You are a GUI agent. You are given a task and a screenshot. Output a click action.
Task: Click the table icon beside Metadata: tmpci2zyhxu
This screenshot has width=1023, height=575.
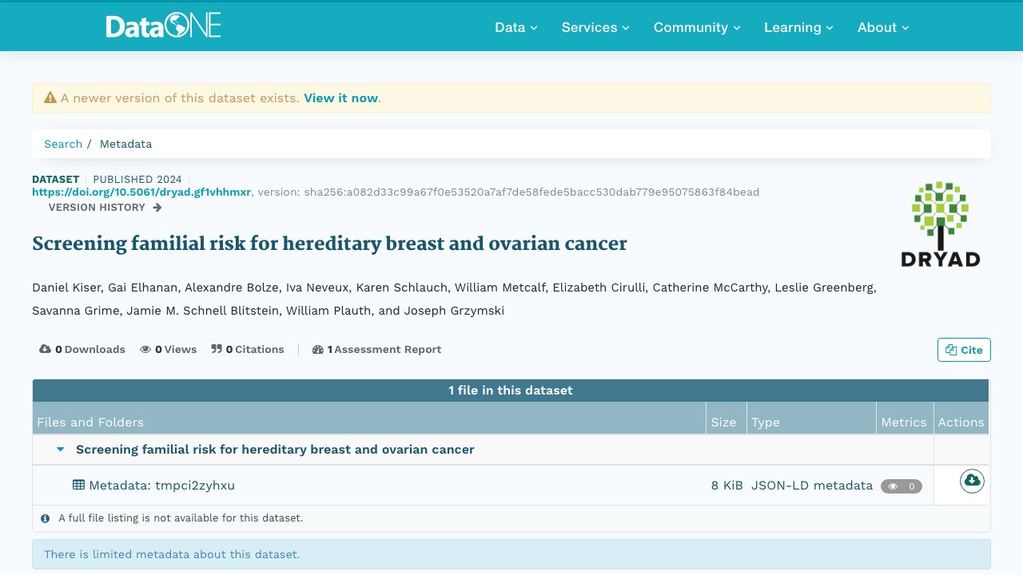click(x=78, y=485)
